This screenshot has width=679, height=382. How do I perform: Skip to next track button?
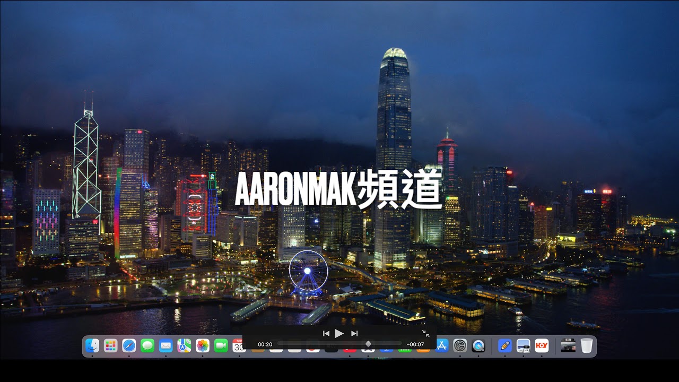(x=354, y=333)
